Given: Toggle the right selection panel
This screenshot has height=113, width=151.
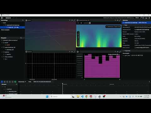Looking at the screenshot, I should (x=149, y=18).
